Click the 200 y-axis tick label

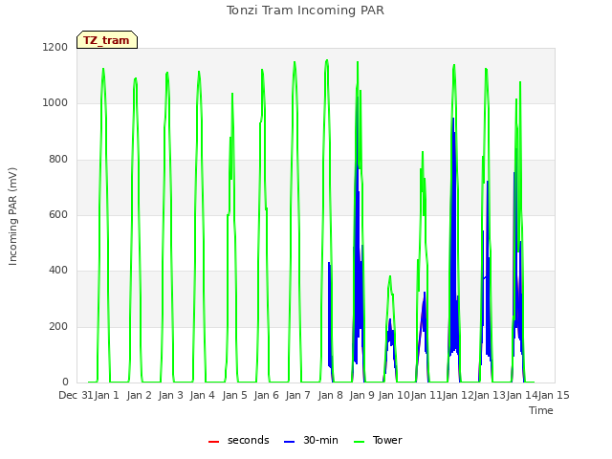click(x=58, y=327)
